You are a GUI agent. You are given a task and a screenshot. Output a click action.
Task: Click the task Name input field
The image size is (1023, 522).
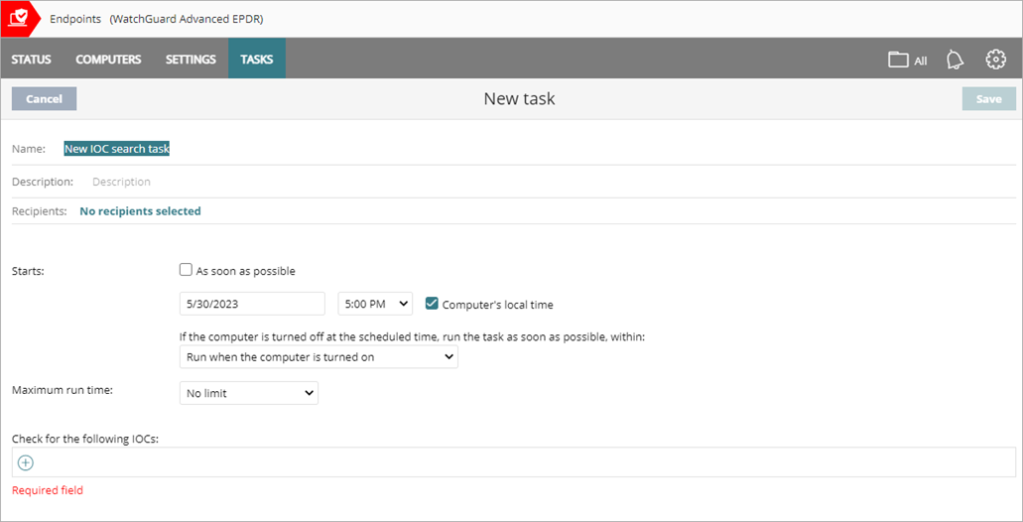pyautogui.click(x=539, y=149)
